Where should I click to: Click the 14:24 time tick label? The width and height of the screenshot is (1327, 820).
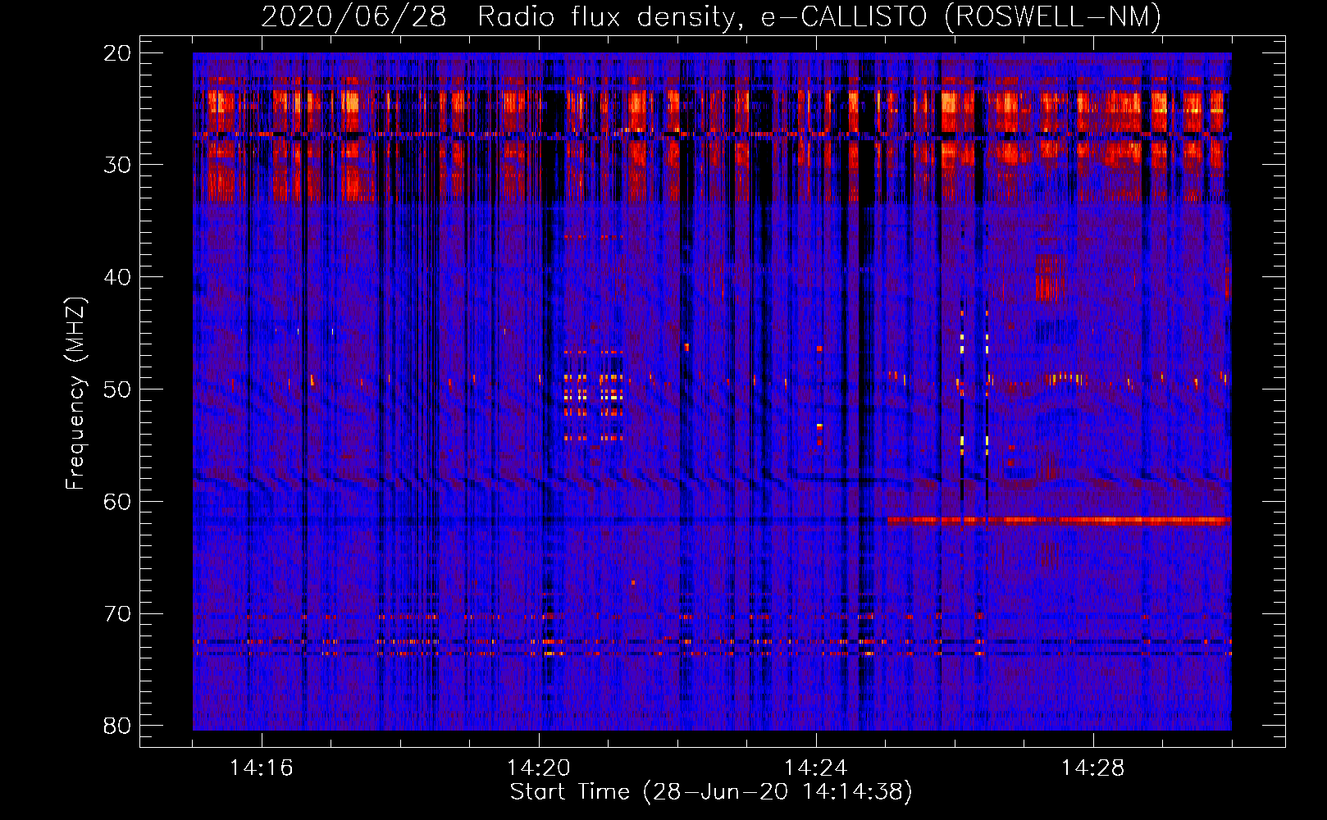tap(816, 768)
